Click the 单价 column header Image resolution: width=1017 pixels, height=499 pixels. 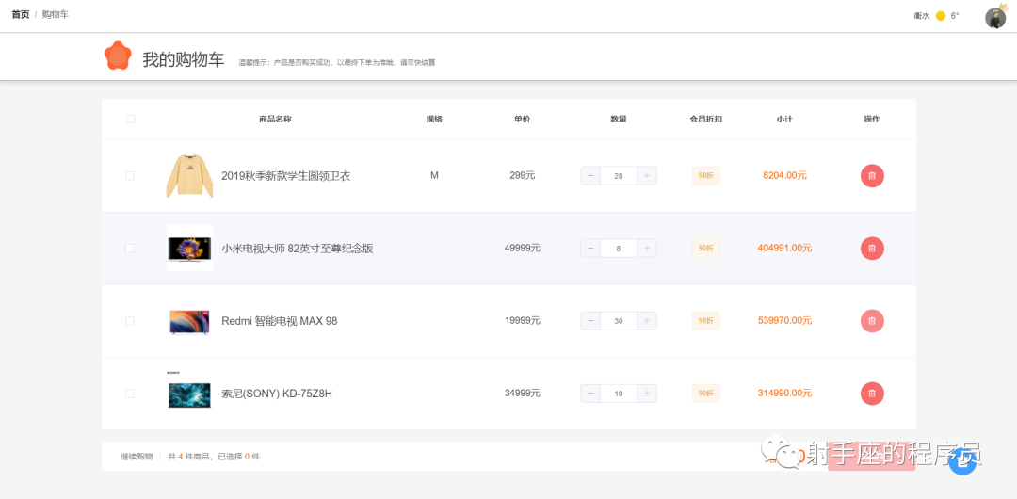(x=522, y=120)
